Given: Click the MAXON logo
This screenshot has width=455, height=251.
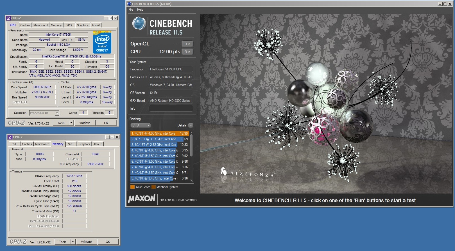Looking at the screenshot, I should click(142, 199).
